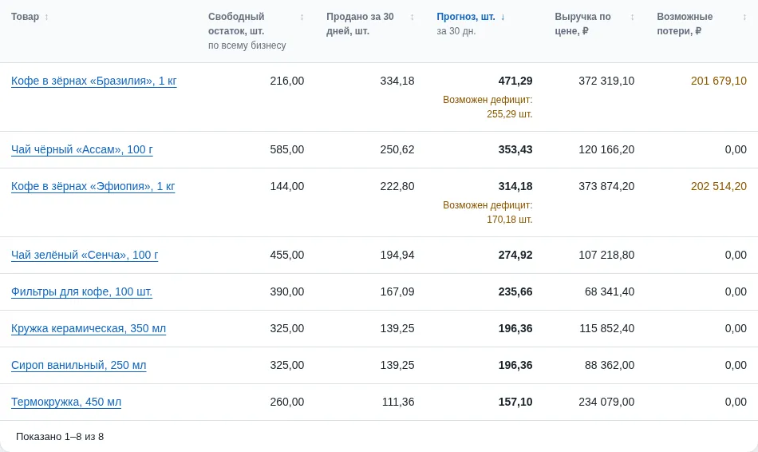The image size is (758, 452).
Task: Select revenue value 115 852,40
Action: (607, 328)
